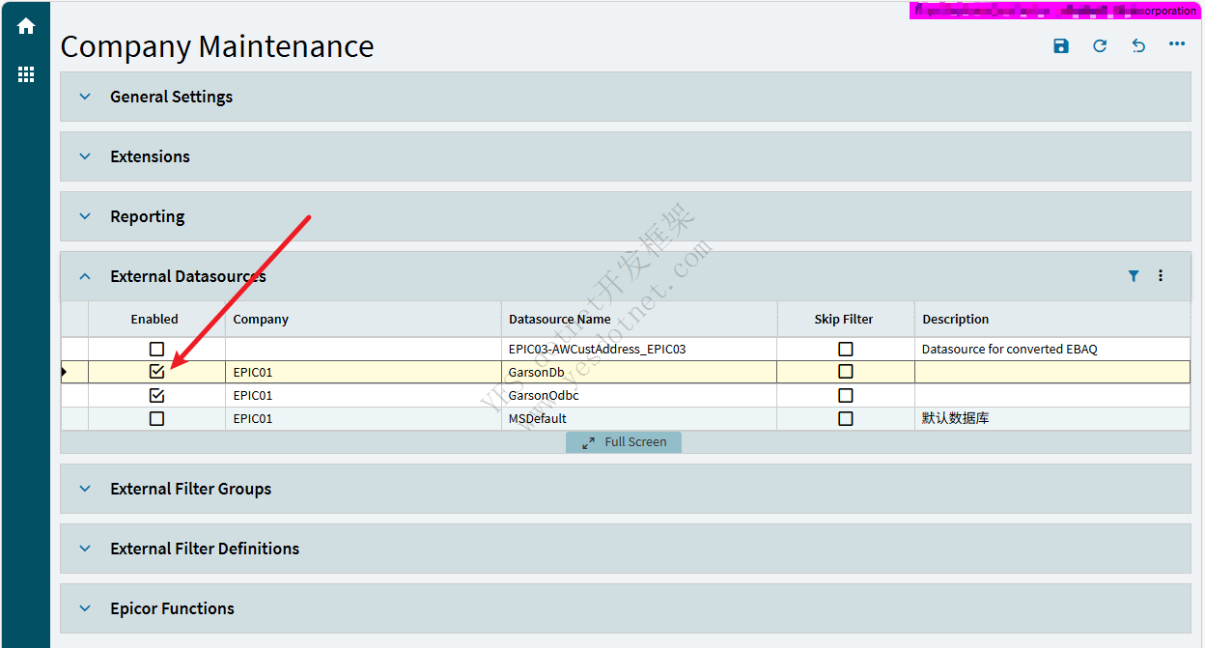Select the EPIC03-AWCustAddress_EPIC03 datasource cell
Image resolution: width=1205 pixels, height=648 pixels.
(x=597, y=349)
